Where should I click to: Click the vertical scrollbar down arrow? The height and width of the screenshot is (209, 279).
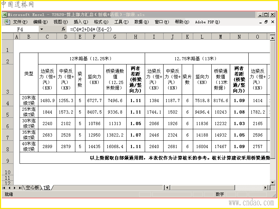[x=272, y=182]
